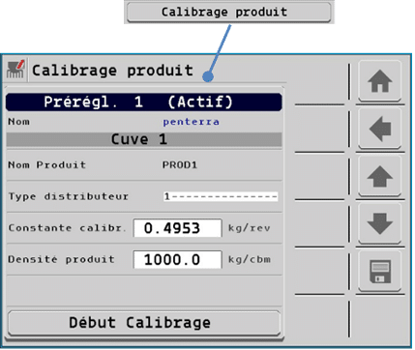The width and height of the screenshot is (415, 350).
Task: Click the Nom label above Cuve 1
Action: 18,122
